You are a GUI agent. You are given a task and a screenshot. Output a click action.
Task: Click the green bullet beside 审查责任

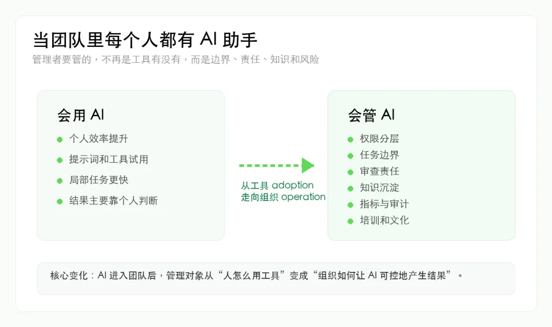click(350, 172)
